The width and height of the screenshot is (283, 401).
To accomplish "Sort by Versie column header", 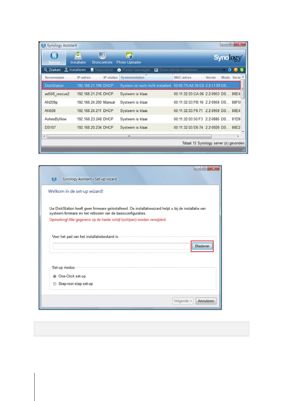I will 212,77.
